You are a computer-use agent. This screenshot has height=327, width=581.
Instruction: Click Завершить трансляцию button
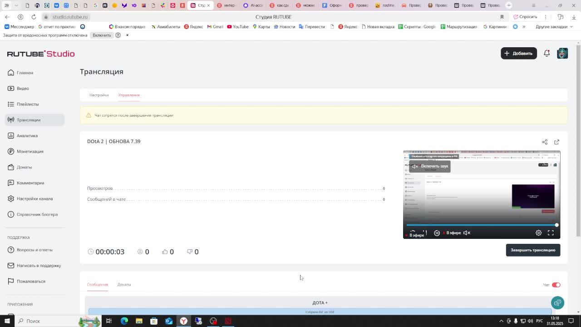click(533, 250)
